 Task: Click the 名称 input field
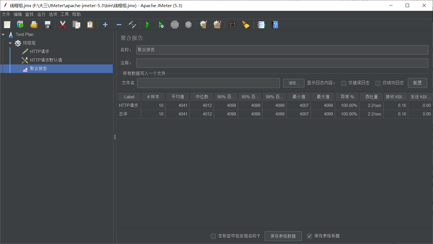pos(282,50)
